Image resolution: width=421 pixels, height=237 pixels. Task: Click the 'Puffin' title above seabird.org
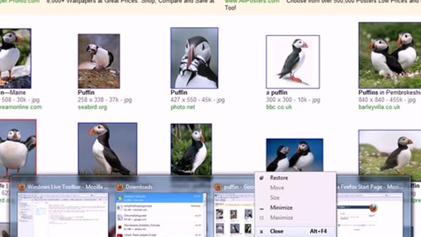coord(86,92)
